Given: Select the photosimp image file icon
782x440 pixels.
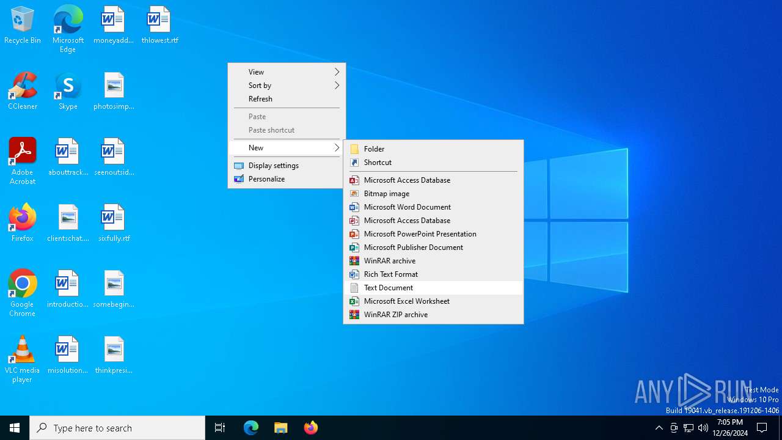Looking at the screenshot, I should click(114, 92).
